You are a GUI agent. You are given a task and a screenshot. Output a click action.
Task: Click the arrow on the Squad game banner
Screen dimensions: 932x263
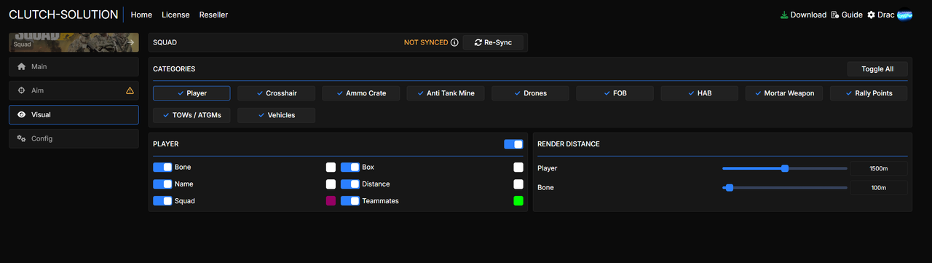click(131, 43)
